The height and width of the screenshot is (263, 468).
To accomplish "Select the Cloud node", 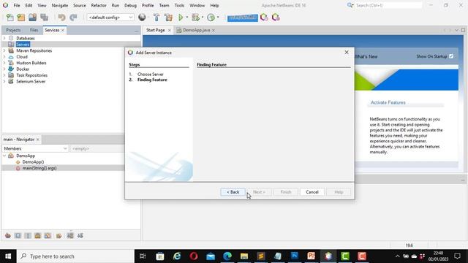I will tap(22, 57).
